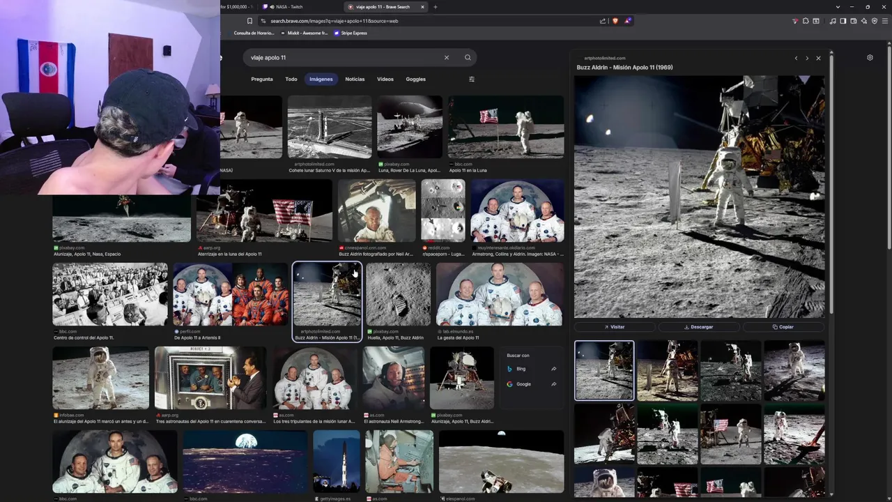Click the page vertical scrollbar

click(x=889, y=146)
